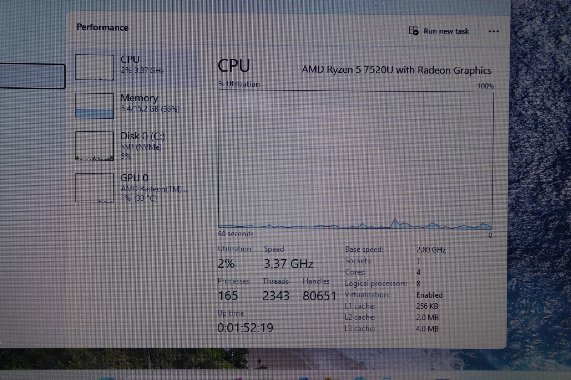Click the L1 cache value 256 KB
This screenshot has width=571, height=380.
click(427, 306)
